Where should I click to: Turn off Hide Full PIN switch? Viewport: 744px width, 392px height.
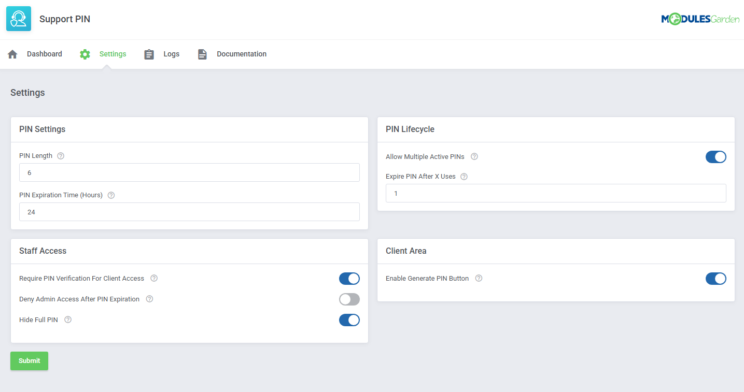pyautogui.click(x=349, y=320)
